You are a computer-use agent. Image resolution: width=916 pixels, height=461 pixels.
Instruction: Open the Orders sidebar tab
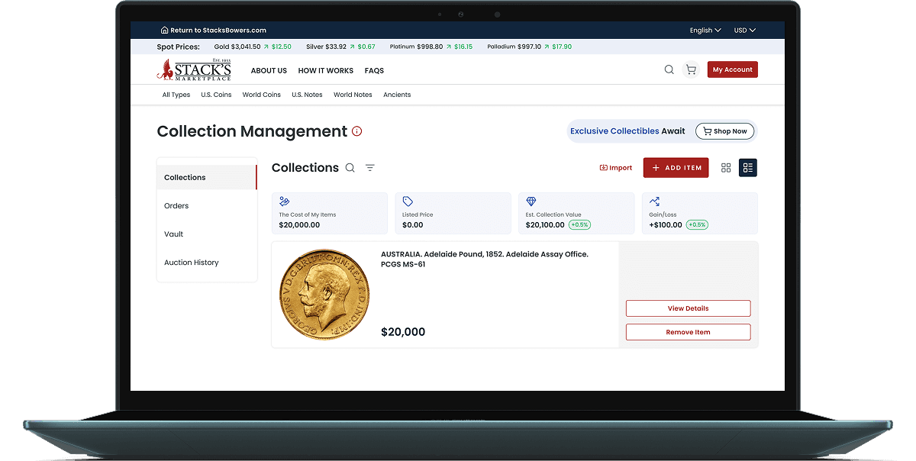point(176,206)
